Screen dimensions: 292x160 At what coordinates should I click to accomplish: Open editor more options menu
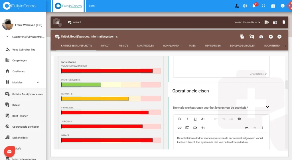click(262, 128)
